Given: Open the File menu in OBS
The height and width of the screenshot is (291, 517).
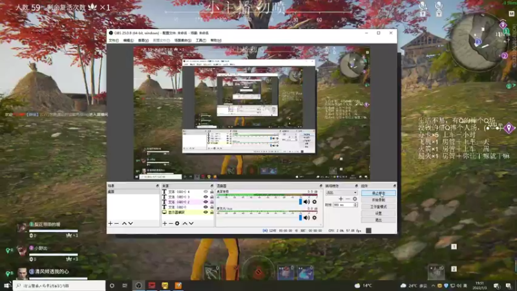Looking at the screenshot, I should click(x=114, y=40).
